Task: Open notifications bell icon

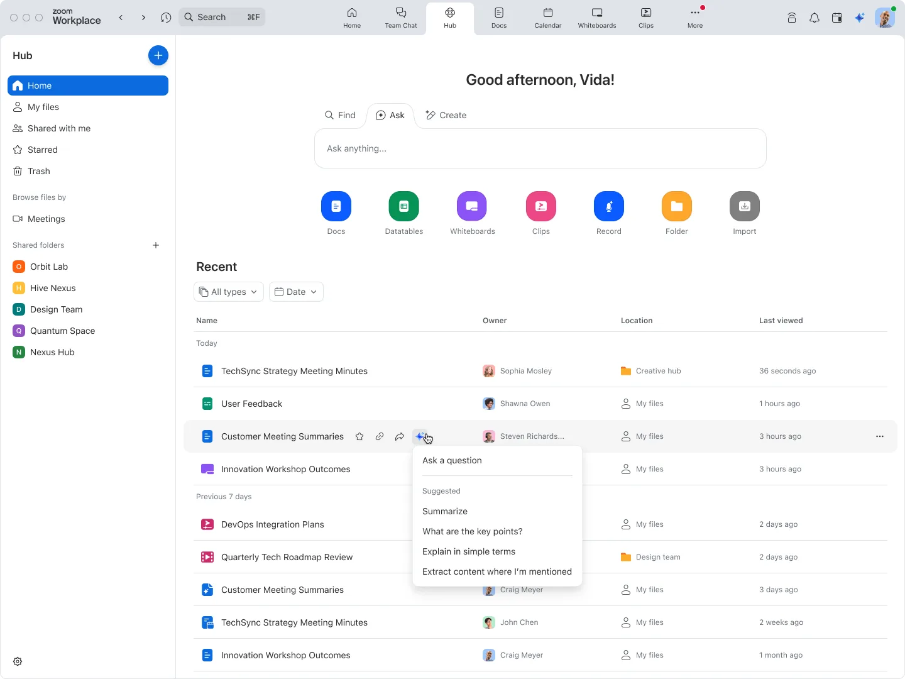Action: 814,18
